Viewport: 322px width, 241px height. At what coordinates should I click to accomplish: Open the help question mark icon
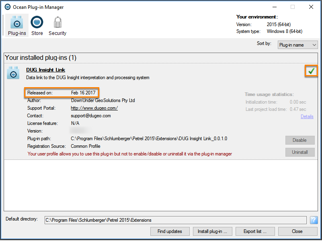pyautogui.click(x=314, y=220)
